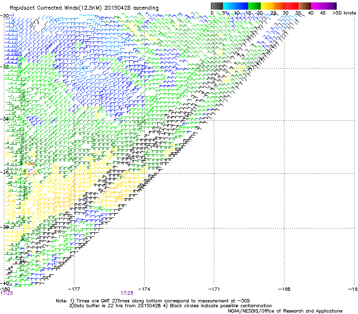Select the green 15-20 knots color segment

click(x=254, y=6)
